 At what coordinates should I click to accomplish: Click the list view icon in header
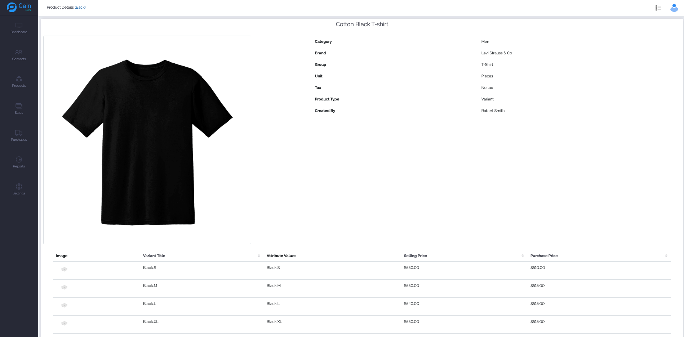[x=658, y=8]
